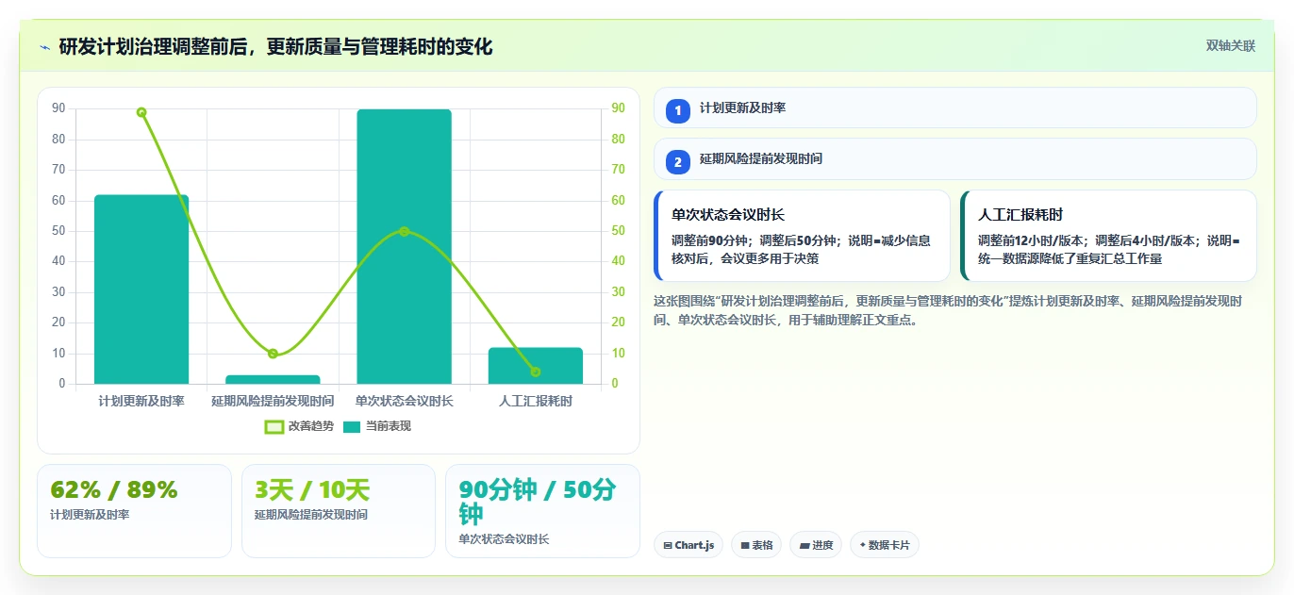Image resolution: width=1294 pixels, height=595 pixels.
Task: Click the 计划更新及时率 bar in chart
Action: click(x=141, y=289)
